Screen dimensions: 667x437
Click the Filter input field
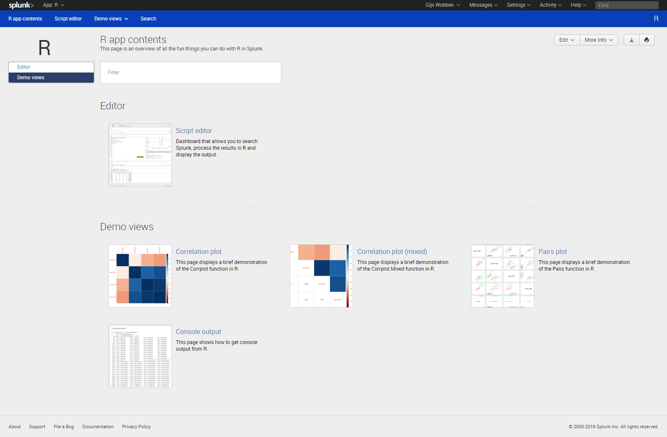pyautogui.click(x=191, y=73)
